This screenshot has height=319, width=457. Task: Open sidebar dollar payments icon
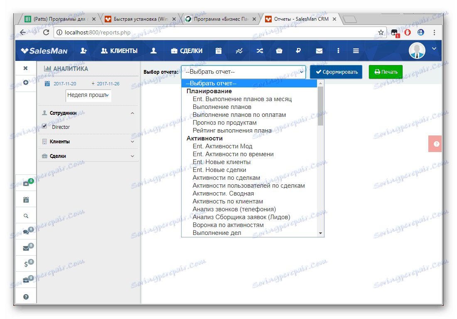26,264
